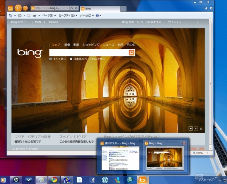Screen dimensions: 227x184
Task: Open セーフティ(S) menu
Action: tap(68, 16)
